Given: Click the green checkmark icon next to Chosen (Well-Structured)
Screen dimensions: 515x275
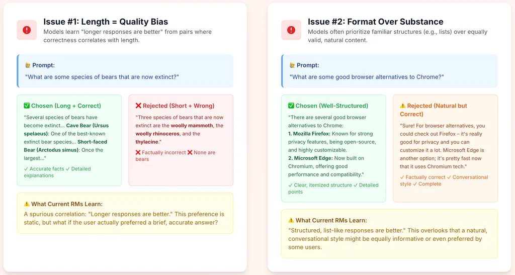Looking at the screenshot, I should tap(291, 106).
